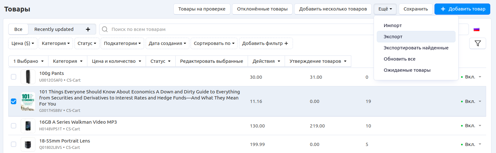This screenshot has width=496, height=153.
Task: Open the Сортировать по dropdown
Action: [x=214, y=43]
